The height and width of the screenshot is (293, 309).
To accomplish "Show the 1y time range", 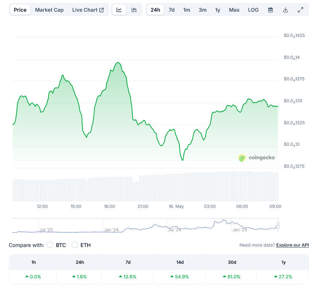I will [218, 10].
